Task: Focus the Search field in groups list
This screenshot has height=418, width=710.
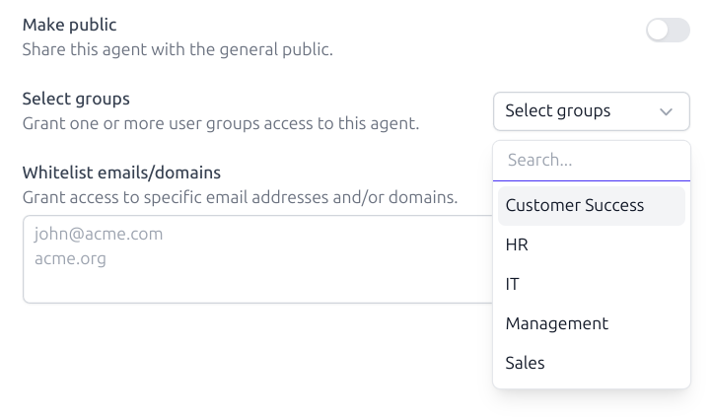Action: click(591, 160)
